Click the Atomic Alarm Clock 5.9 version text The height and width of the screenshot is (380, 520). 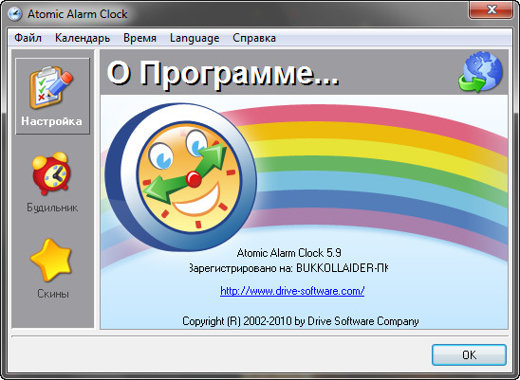[x=288, y=253]
